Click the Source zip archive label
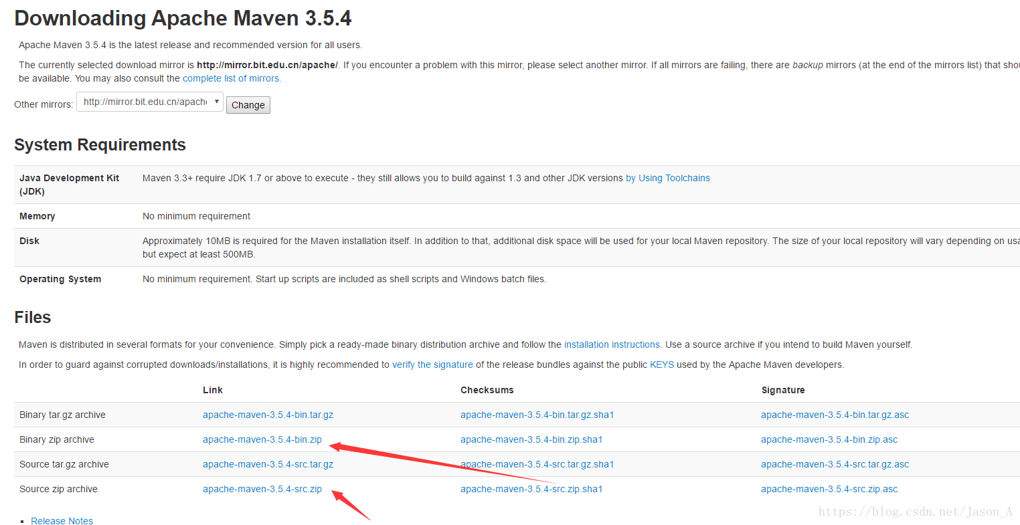1020x525 pixels. (x=58, y=489)
